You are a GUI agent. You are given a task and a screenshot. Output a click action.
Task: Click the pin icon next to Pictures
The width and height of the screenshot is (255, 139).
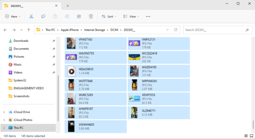[x=54, y=57]
